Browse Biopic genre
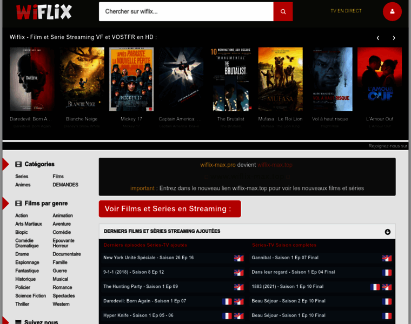Image resolution: width=411 pixels, height=324 pixels. pyautogui.click(x=22, y=232)
